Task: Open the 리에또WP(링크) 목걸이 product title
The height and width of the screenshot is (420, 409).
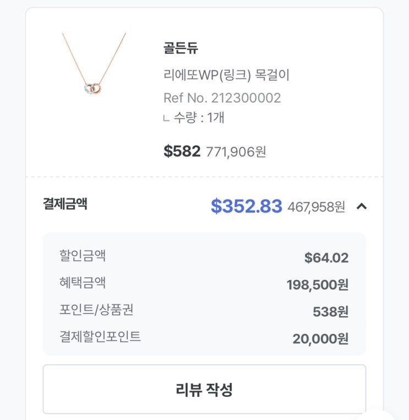Action: tap(227, 75)
